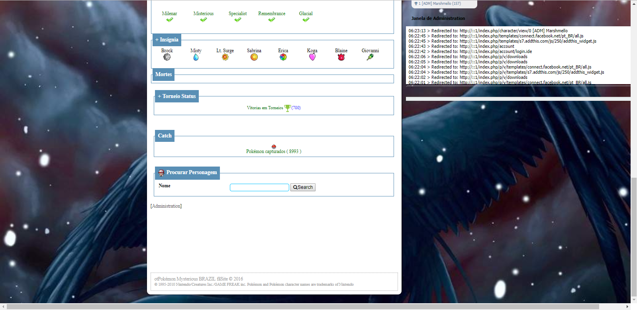Click the Remembrance label
This screenshot has height=310, width=637.
click(x=272, y=14)
